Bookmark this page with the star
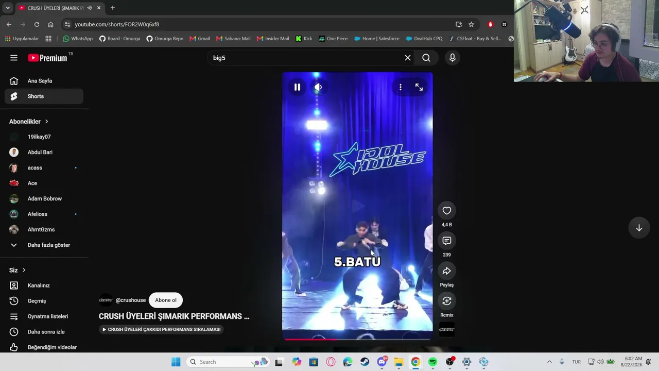This screenshot has width=659, height=371. (x=471, y=24)
